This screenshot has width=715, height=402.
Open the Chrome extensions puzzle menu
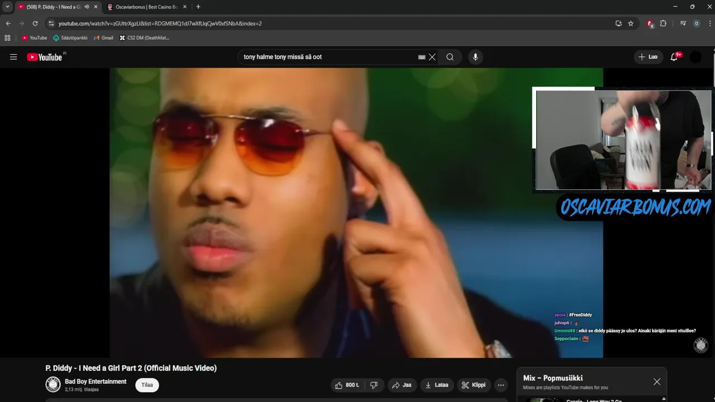point(663,23)
